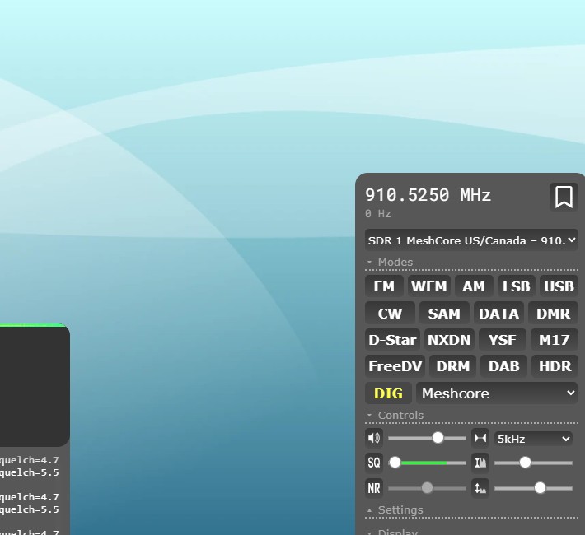
Task: Open the 5kHz tuning step dropdown
Action: tap(534, 439)
